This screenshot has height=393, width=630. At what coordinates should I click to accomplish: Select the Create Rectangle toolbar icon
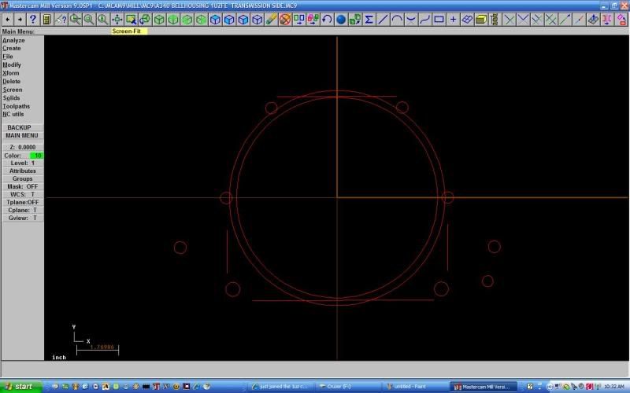coord(439,19)
